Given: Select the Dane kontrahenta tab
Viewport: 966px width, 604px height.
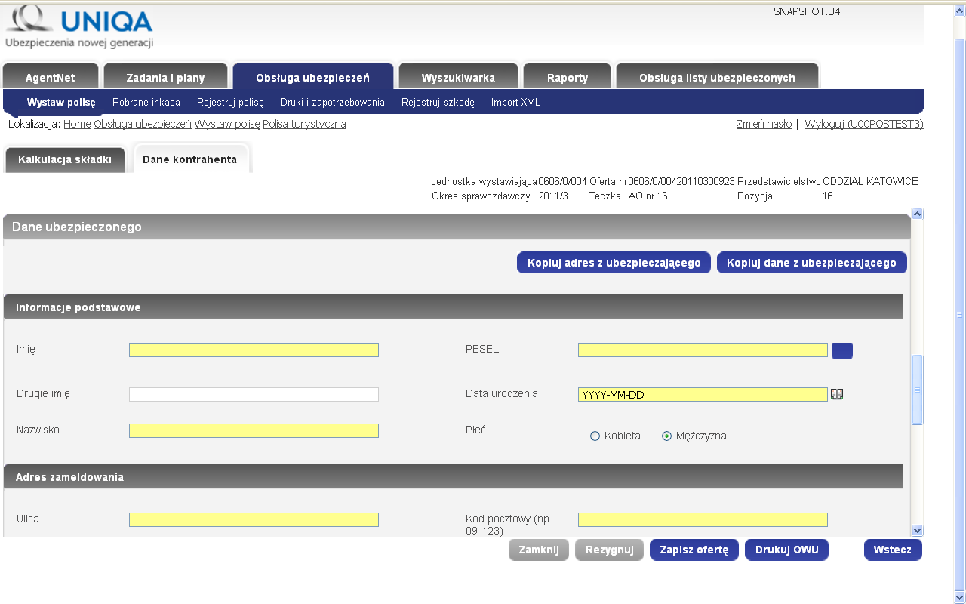Looking at the screenshot, I should click(x=189, y=159).
